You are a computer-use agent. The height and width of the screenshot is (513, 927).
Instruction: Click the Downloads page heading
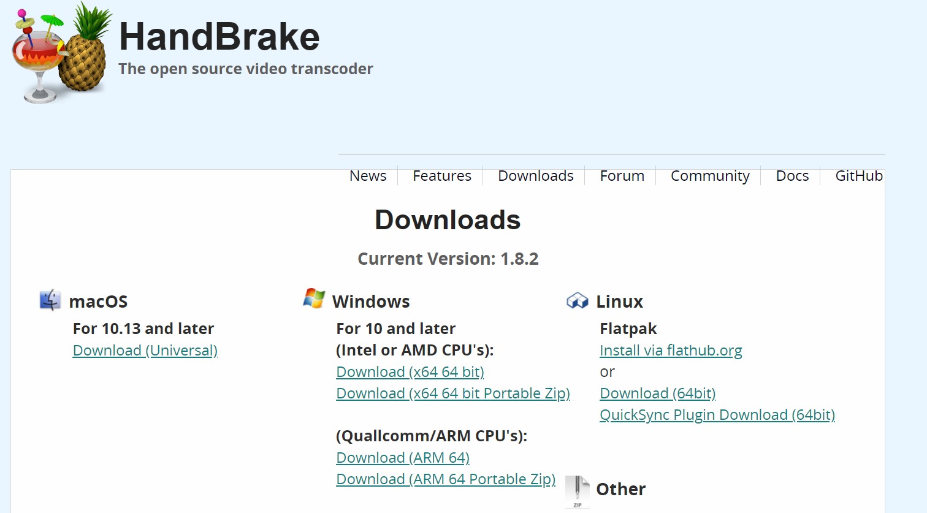click(448, 220)
